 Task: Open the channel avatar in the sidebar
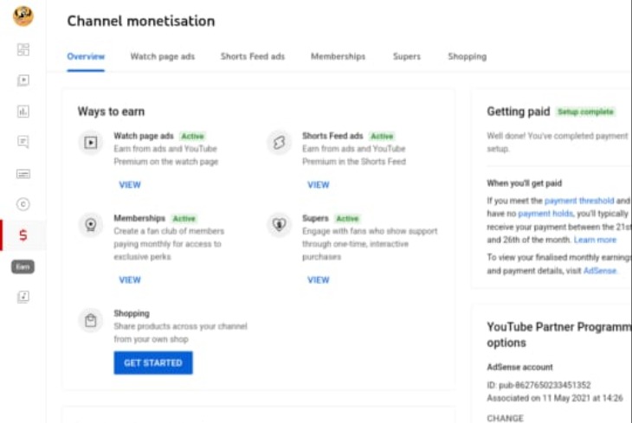(23, 16)
